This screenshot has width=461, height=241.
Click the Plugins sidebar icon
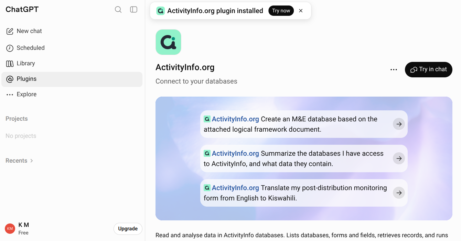click(10, 79)
